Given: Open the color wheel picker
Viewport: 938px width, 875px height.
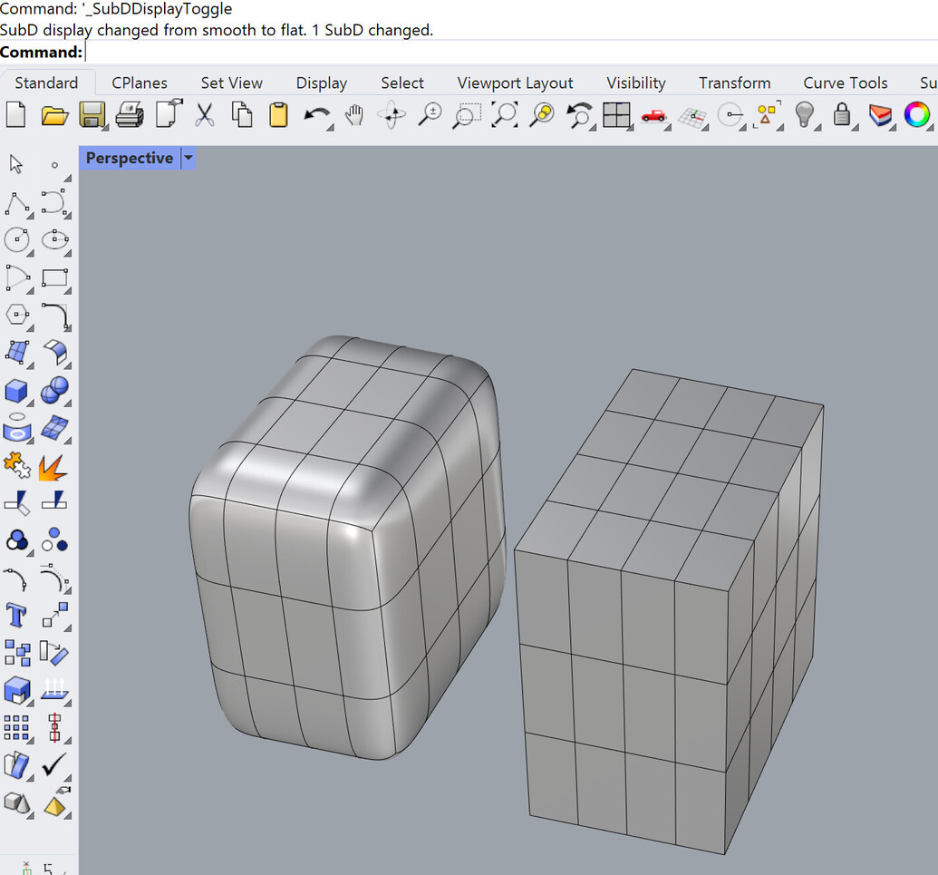Looking at the screenshot, I should point(918,115).
